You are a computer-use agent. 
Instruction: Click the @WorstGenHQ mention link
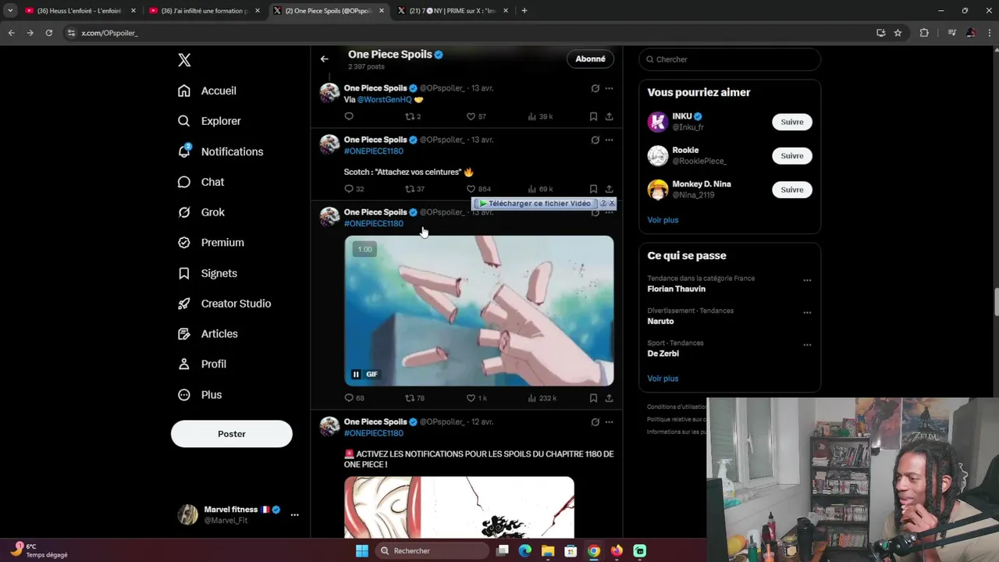384,100
